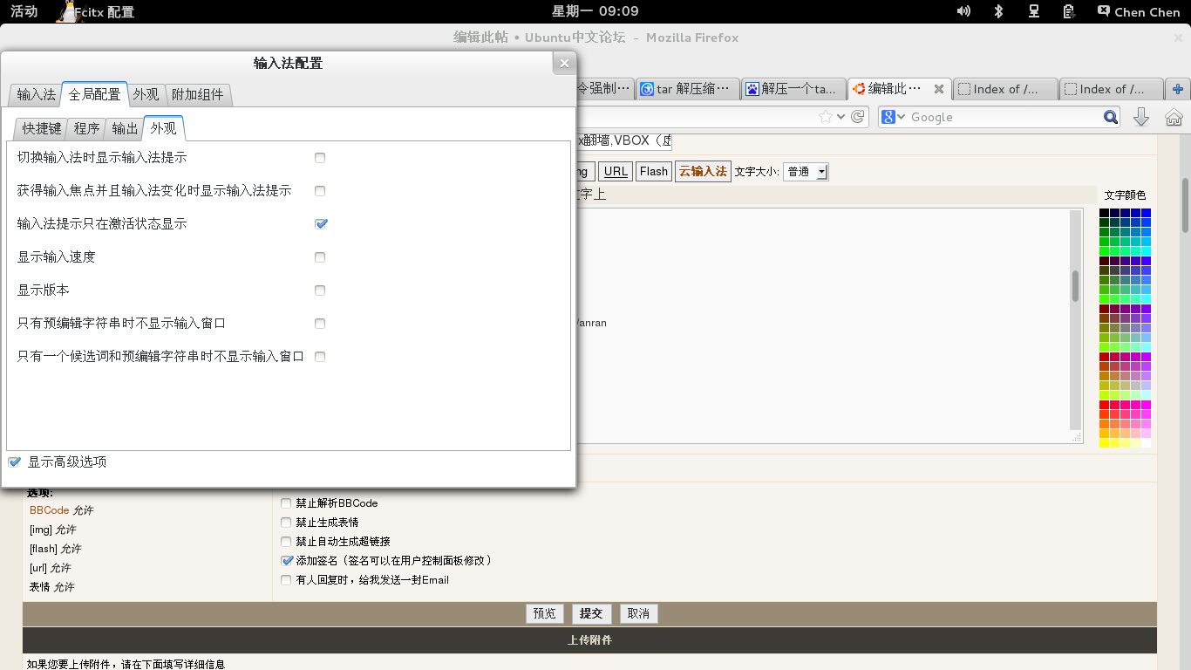Click the 提交 submit button
This screenshot has width=1191, height=670.
click(x=591, y=613)
